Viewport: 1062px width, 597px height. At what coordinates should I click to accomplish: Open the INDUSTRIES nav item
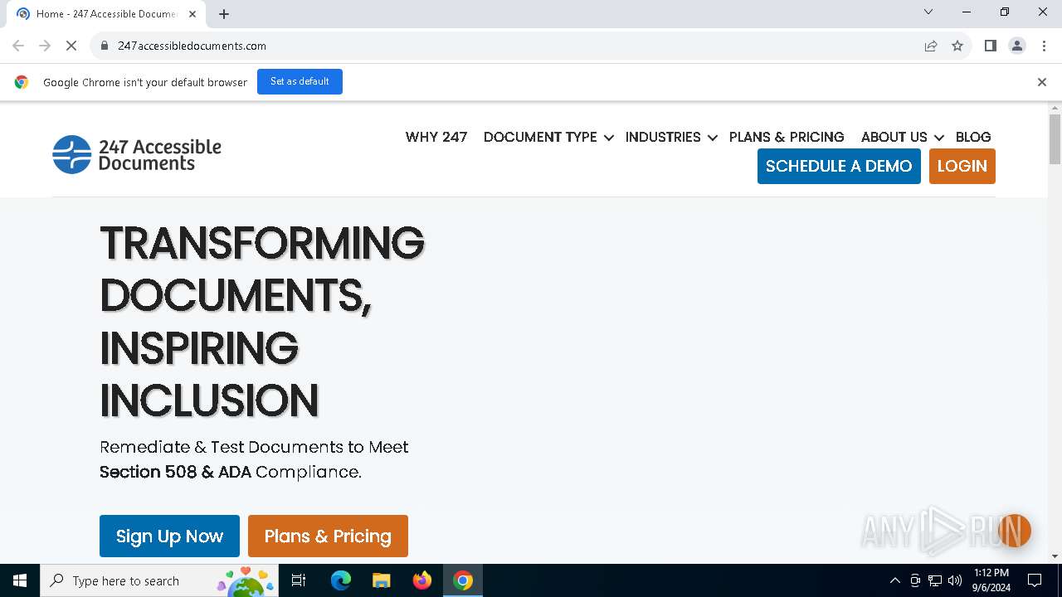coord(663,137)
